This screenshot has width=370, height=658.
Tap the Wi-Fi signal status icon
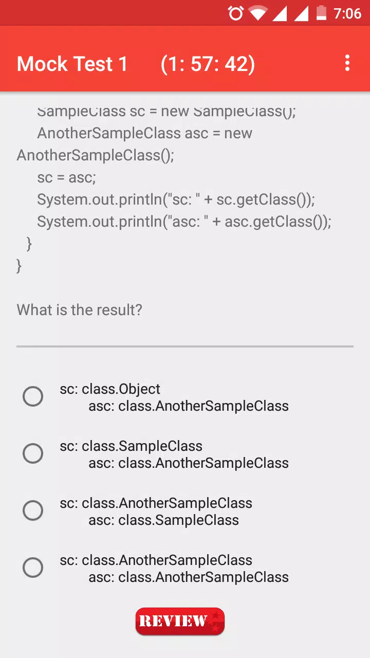pyautogui.click(x=258, y=13)
